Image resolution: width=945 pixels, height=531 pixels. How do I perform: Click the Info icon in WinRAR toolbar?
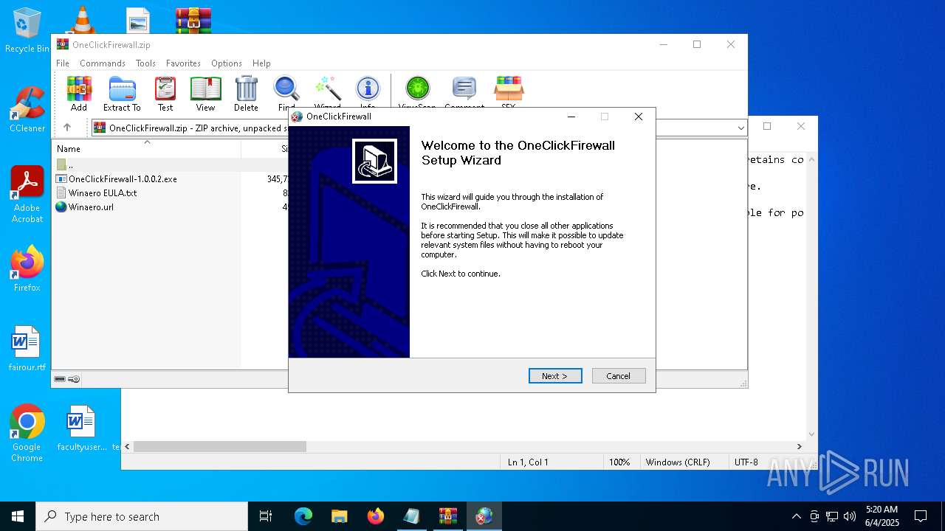click(368, 92)
